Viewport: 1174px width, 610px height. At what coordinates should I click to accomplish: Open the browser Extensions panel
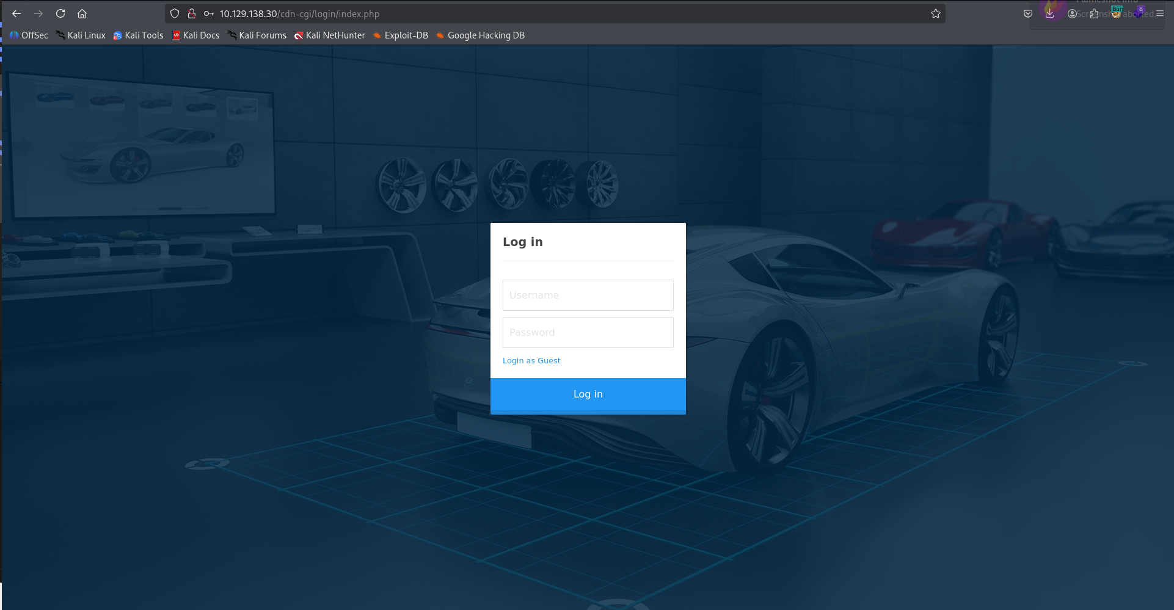(1094, 13)
